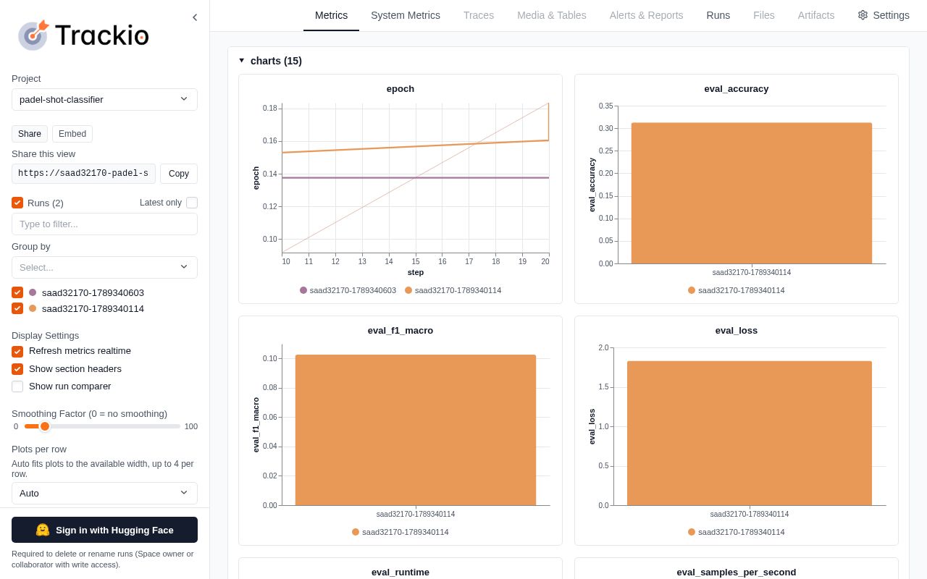Click saad32170-1789340114 legend entry in epoch chart
Screen dimensions: 927x579
click(x=453, y=290)
